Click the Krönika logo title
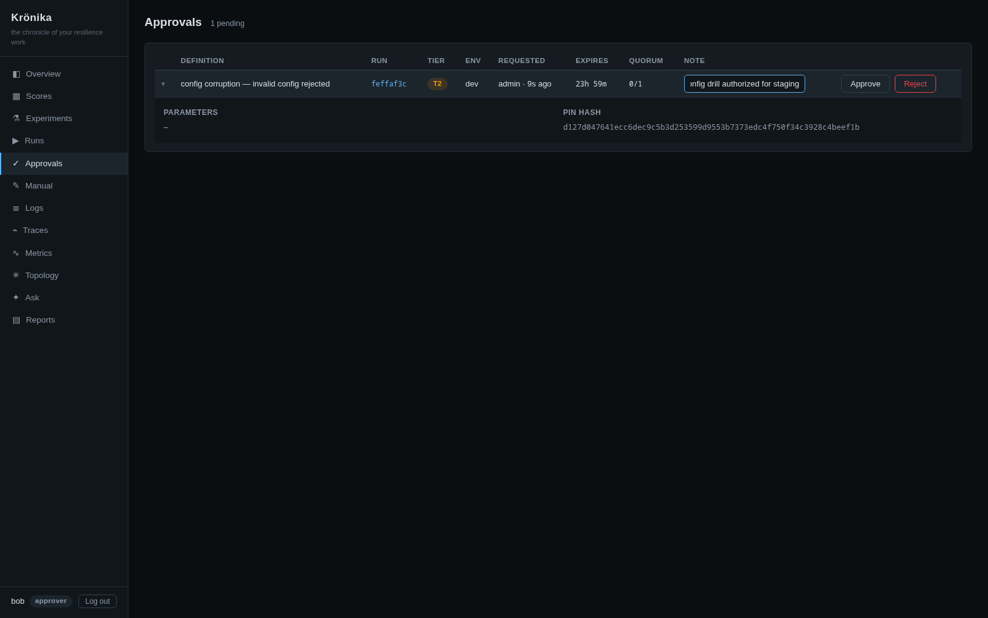Screen dimensions: 988x618 coord(31,18)
